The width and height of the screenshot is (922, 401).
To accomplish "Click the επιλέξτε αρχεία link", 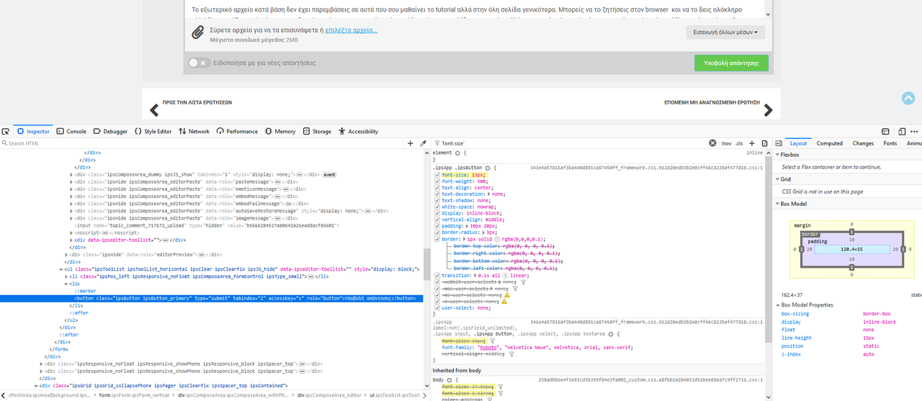I will pos(351,30).
